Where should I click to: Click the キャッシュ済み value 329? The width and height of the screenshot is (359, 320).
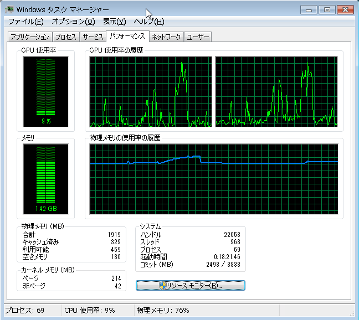[116, 242]
